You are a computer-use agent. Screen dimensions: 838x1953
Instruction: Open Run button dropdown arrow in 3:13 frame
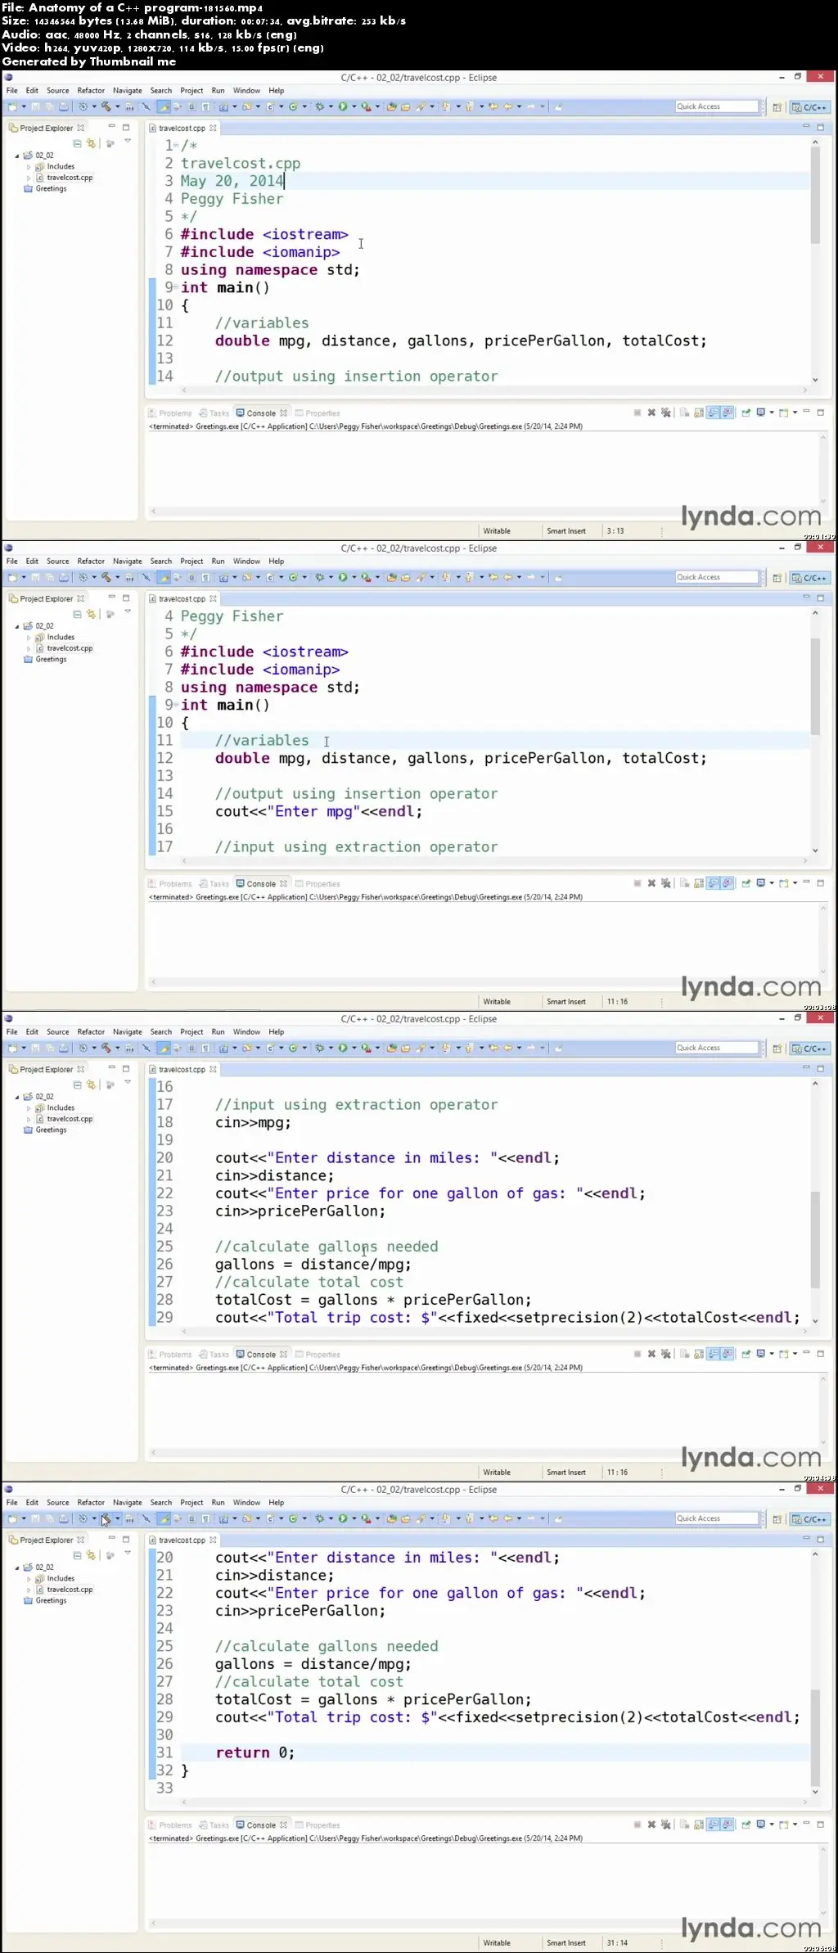point(354,106)
